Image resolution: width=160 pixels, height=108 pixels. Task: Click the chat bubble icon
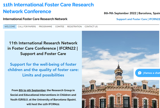pyautogui.click(x=140, y=73)
